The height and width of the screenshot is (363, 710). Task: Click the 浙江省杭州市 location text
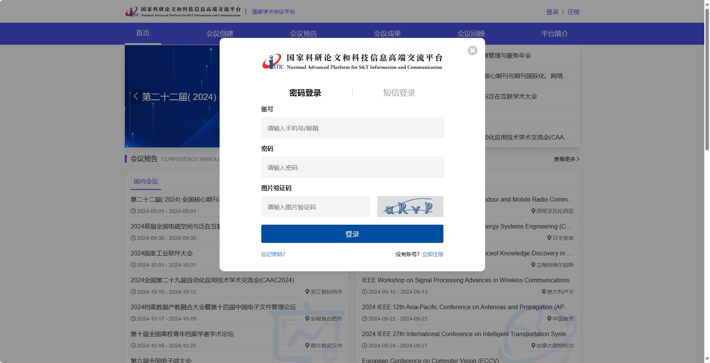326,292
